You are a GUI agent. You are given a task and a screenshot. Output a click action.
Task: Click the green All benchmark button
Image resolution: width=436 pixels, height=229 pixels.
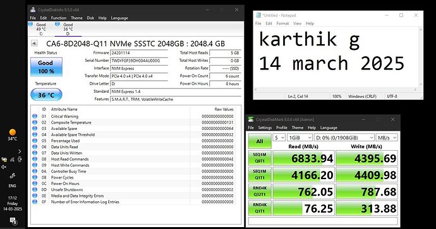tap(260, 141)
